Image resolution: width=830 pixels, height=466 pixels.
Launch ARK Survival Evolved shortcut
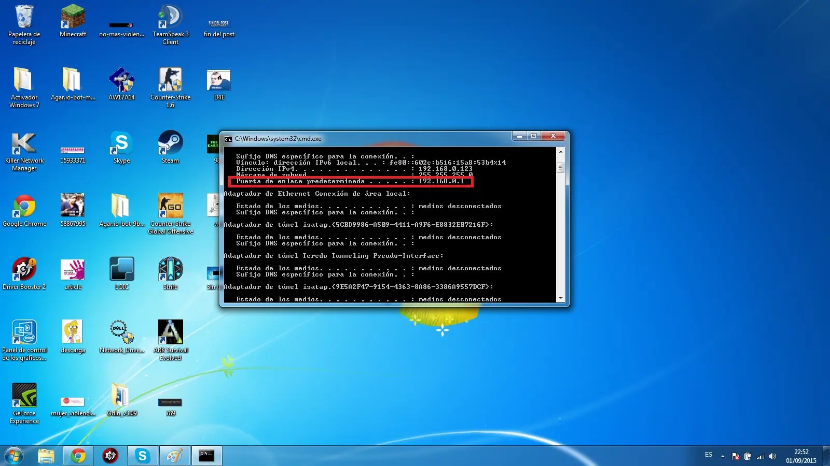coord(170,340)
